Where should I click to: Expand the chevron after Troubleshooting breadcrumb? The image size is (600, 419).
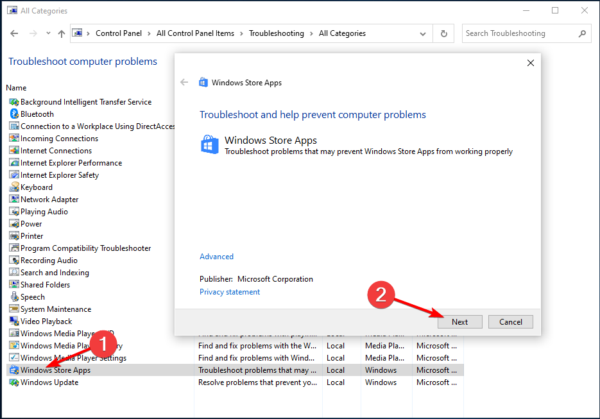coord(311,33)
